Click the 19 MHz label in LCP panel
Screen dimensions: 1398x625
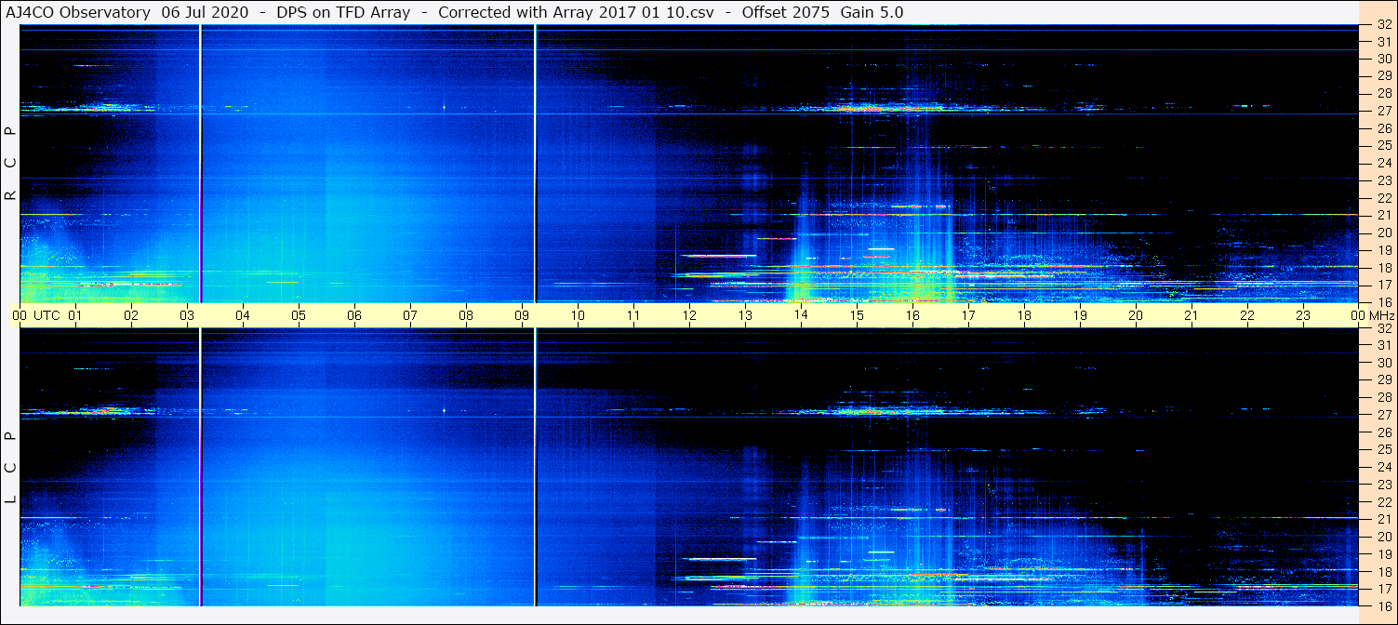click(x=1383, y=553)
